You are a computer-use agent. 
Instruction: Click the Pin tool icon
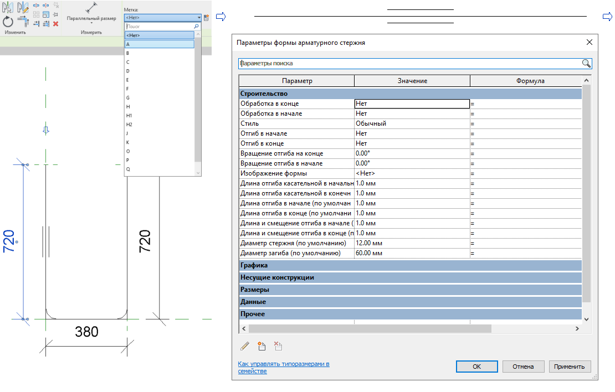(x=56, y=14)
